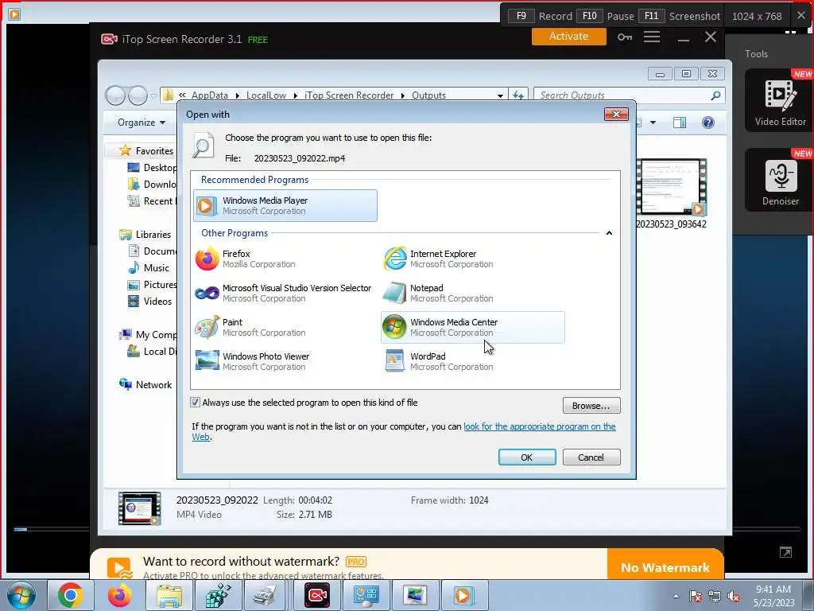
Task: Open the Denoiser tool in iTop
Action: click(x=780, y=180)
